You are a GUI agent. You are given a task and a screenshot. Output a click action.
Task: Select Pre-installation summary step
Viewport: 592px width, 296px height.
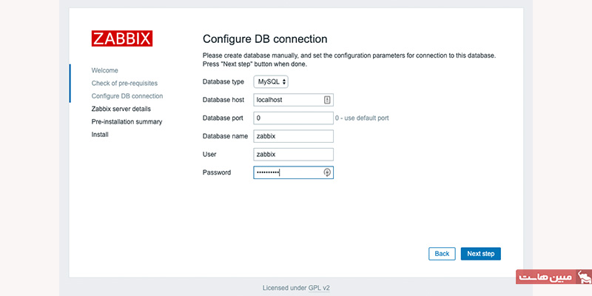[x=127, y=121]
